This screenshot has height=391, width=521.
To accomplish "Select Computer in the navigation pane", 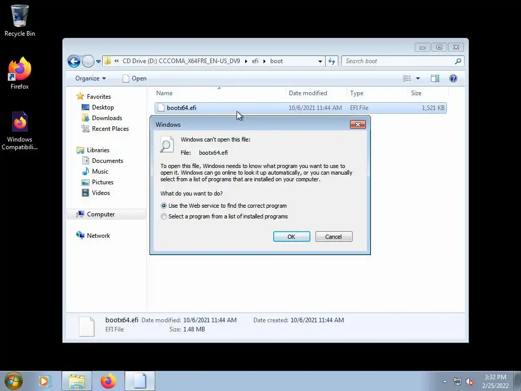I will point(106,214).
